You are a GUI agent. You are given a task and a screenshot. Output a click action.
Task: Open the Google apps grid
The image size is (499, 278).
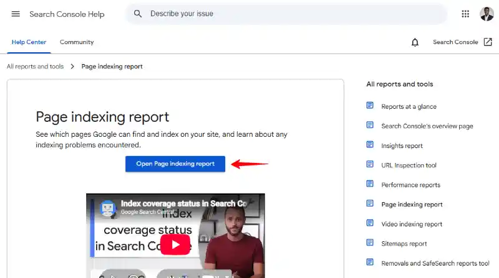(x=465, y=14)
